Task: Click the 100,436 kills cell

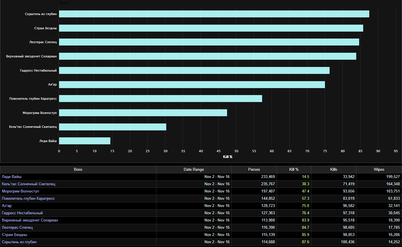Action: pyautogui.click(x=334, y=242)
